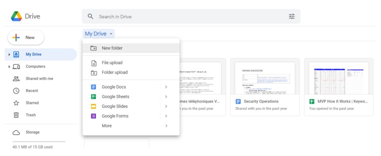Click the Google Drive logo

point(17,16)
